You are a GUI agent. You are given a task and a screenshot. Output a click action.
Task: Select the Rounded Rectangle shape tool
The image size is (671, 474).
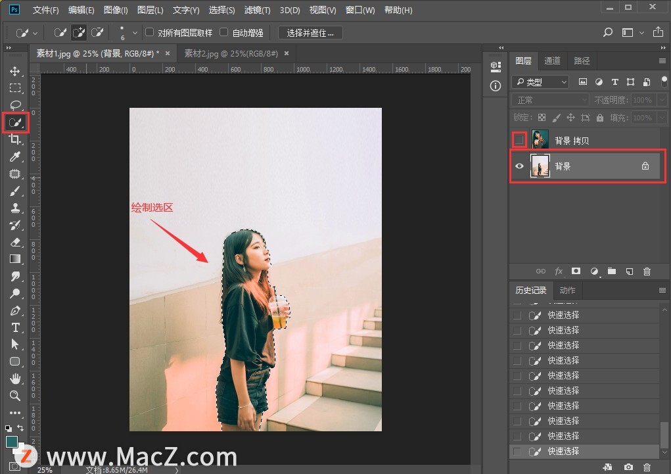[x=15, y=362]
